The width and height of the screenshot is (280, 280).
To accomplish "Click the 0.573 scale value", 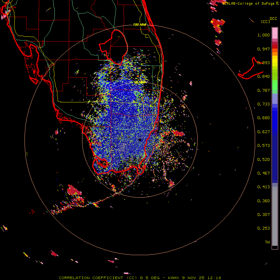I will 264,146.
